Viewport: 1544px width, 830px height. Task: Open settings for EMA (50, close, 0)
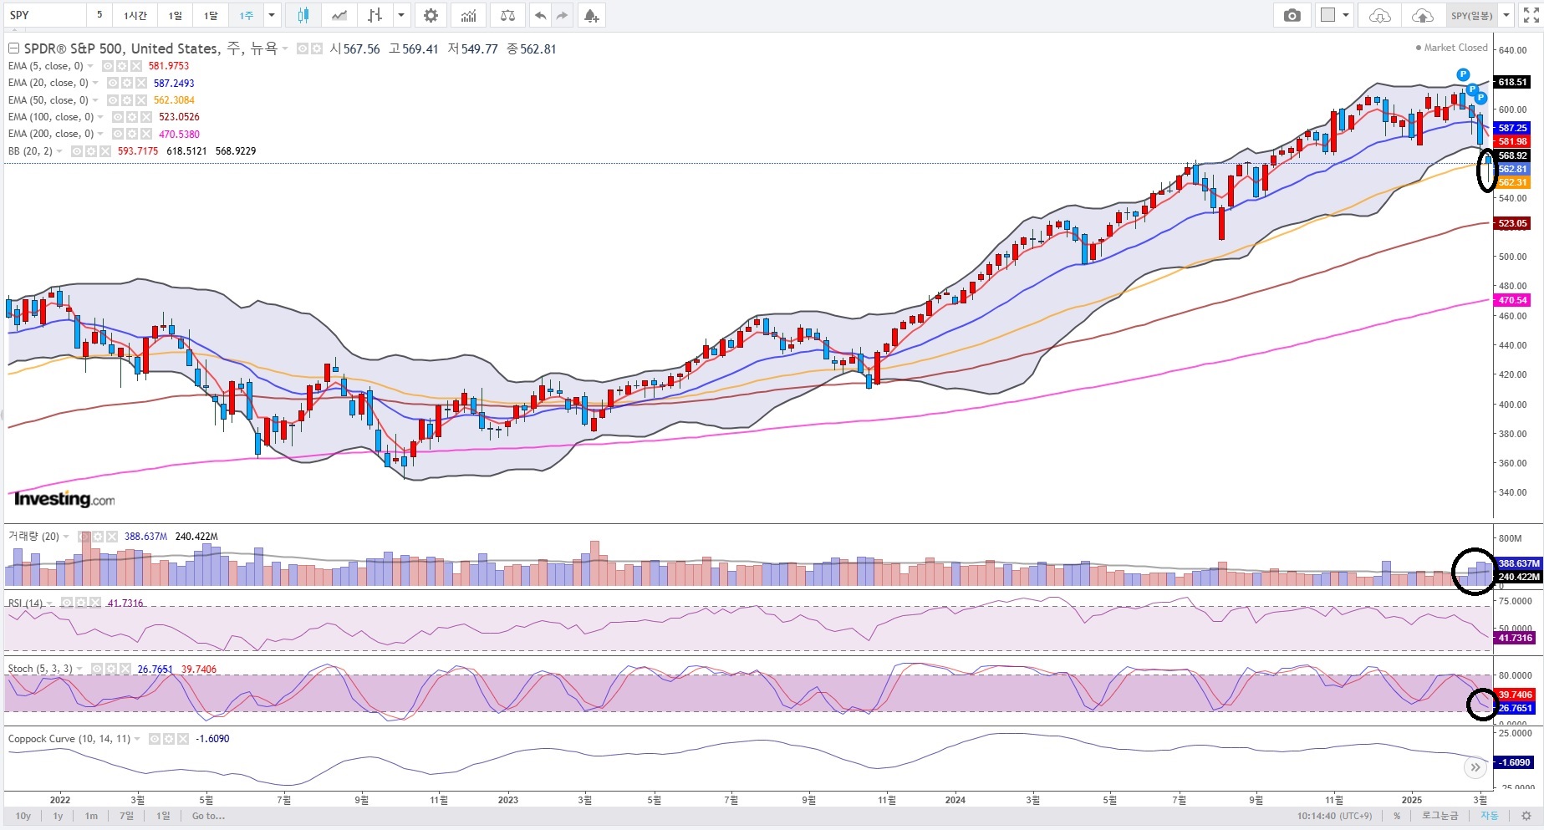(x=126, y=100)
